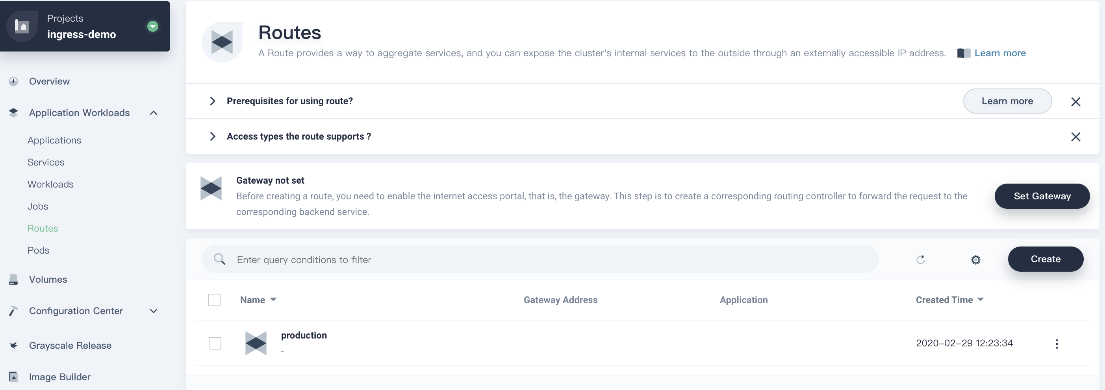Image resolution: width=1105 pixels, height=390 pixels.
Task: Click the refresh icon beside the search bar
Action: 920,259
